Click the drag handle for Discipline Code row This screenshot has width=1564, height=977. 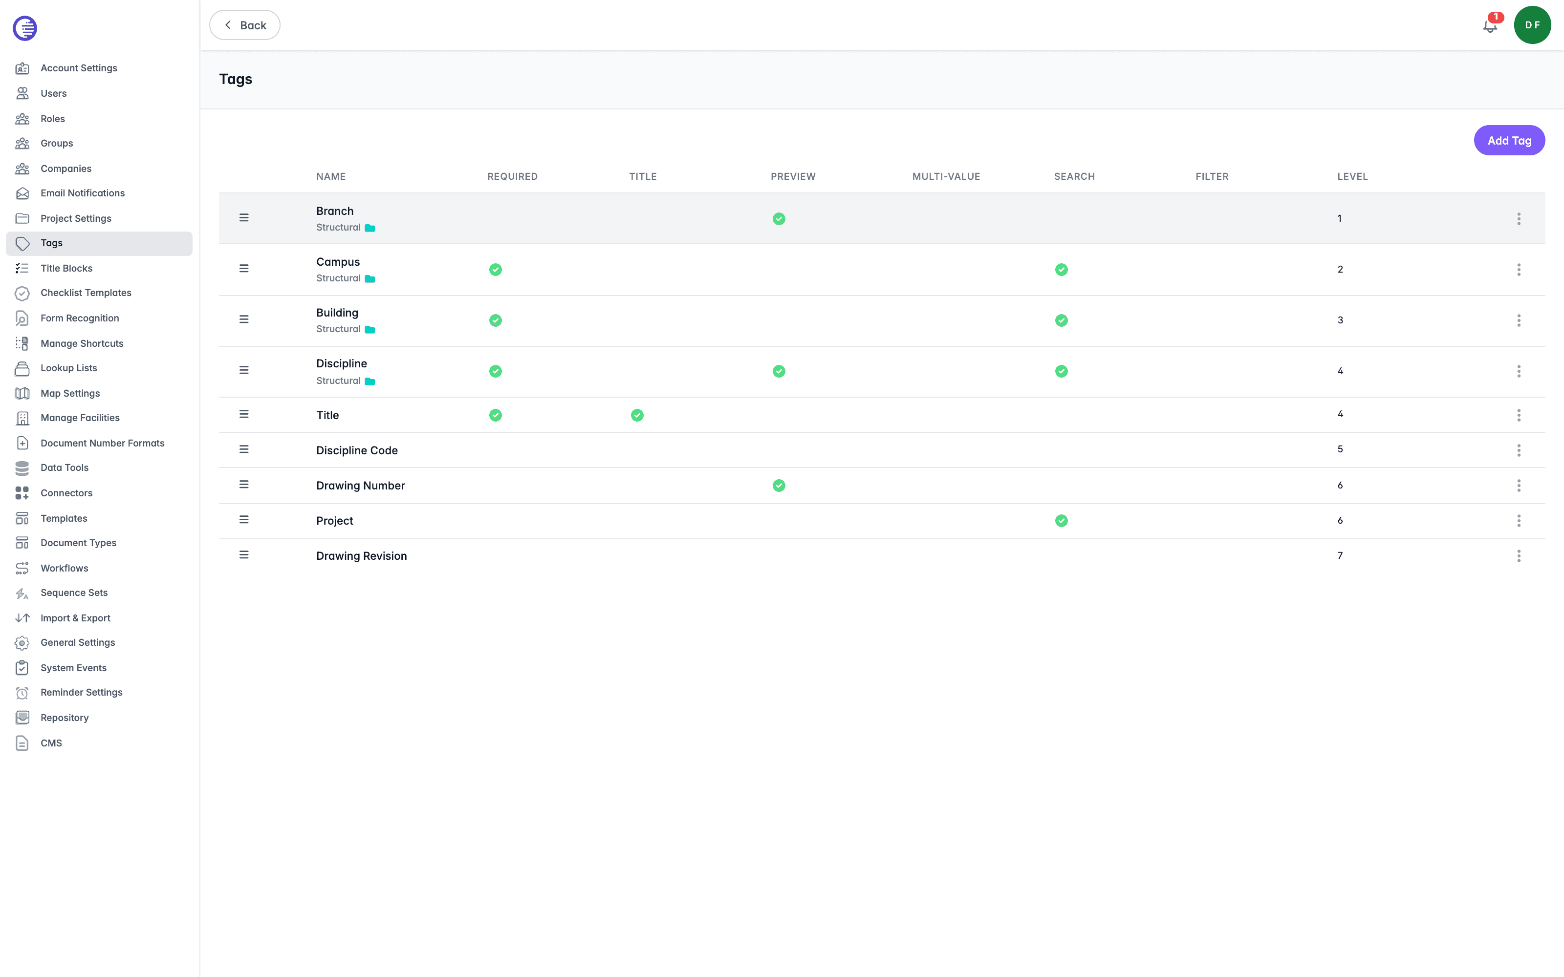(x=244, y=449)
